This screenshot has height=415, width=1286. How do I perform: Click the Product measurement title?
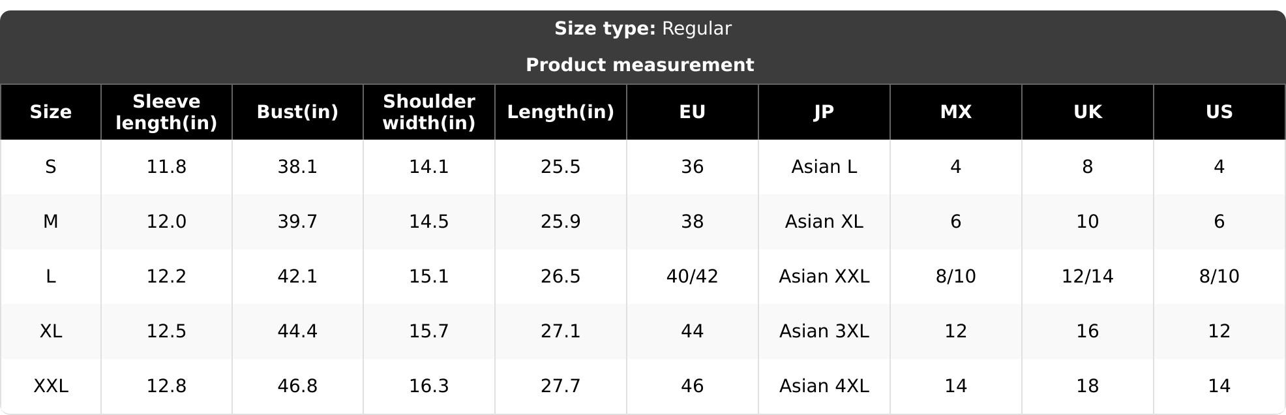click(x=640, y=65)
